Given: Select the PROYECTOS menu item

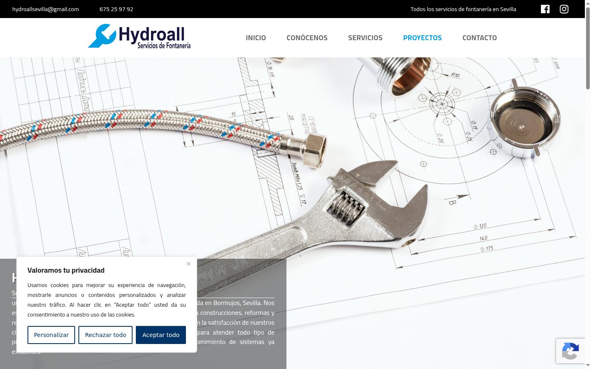Looking at the screenshot, I should (422, 38).
